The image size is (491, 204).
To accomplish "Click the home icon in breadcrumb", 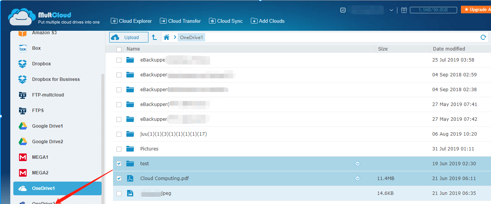I will tap(166, 37).
